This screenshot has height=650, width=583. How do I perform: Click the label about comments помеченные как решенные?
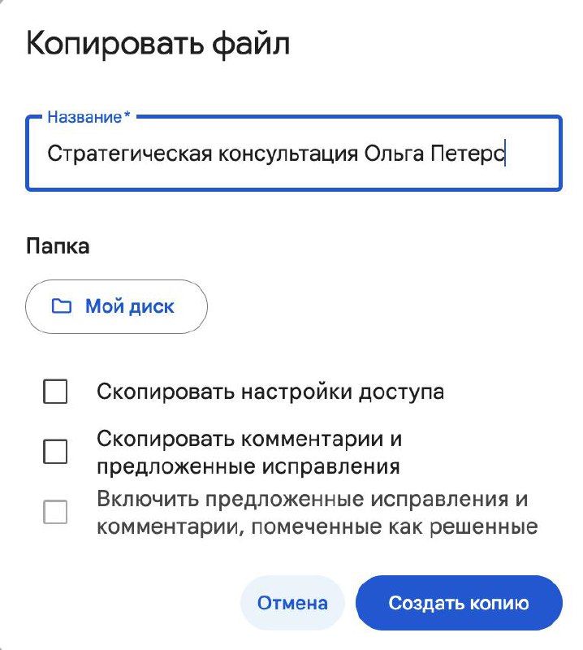[x=317, y=513]
